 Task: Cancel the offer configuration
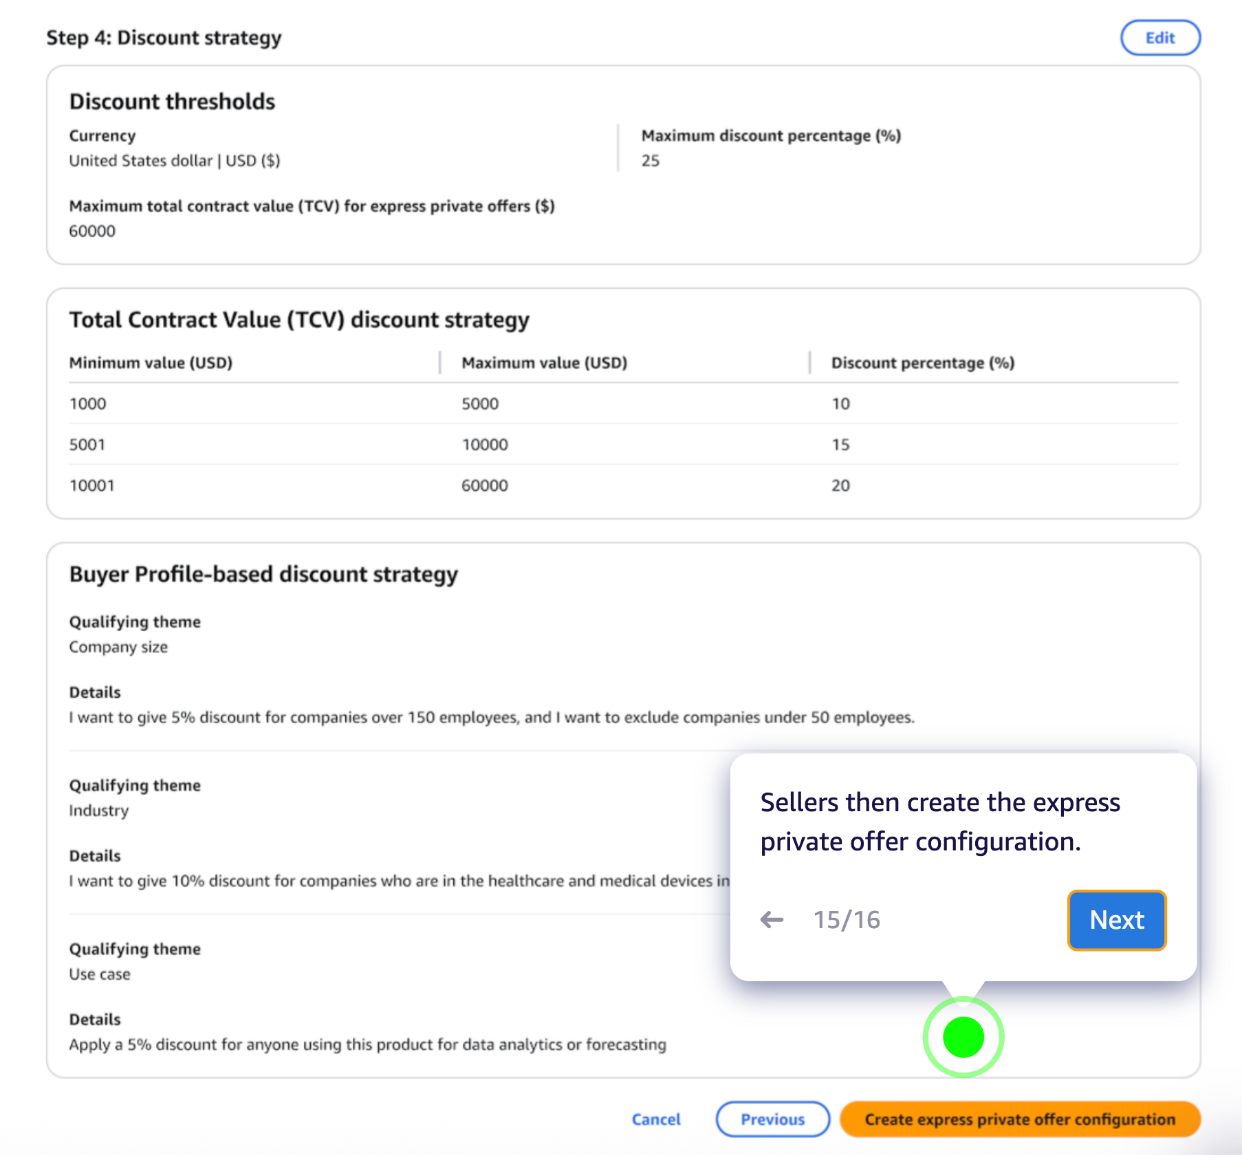655,1119
